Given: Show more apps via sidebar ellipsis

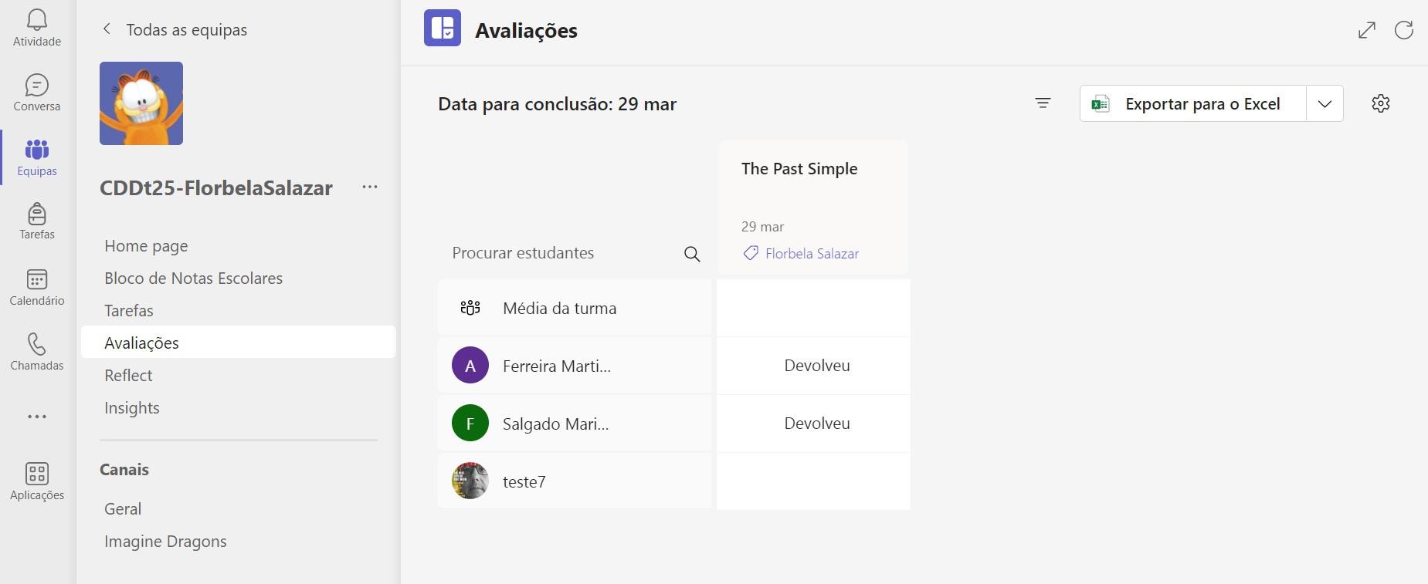Looking at the screenshot, I should (x=36, y=417).
